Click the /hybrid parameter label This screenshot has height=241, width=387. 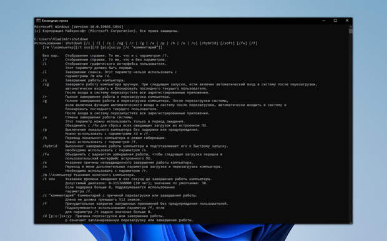click(x=50, y=146)
